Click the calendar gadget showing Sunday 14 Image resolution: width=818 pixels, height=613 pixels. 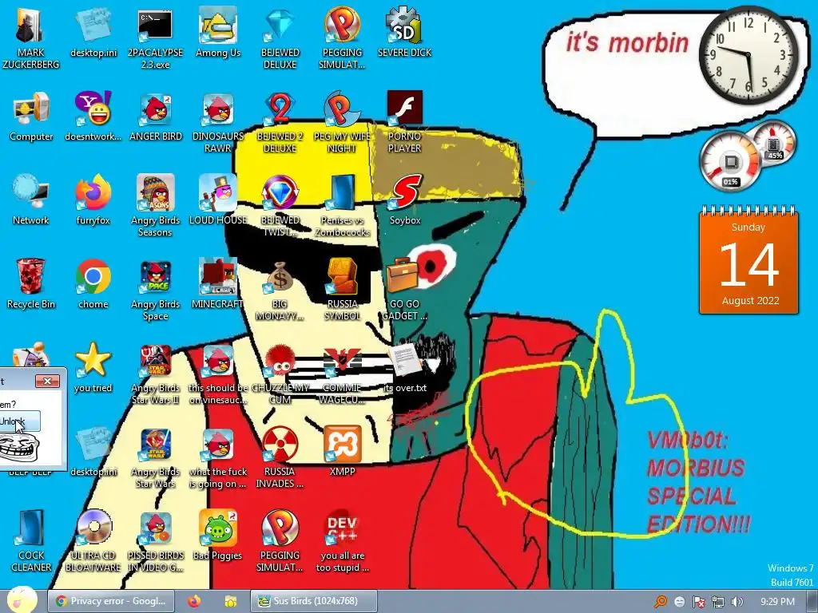pyautogui.click(x=749, y=260)
